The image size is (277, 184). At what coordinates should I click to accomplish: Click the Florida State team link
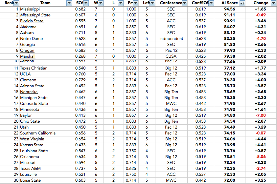[32, 21]
